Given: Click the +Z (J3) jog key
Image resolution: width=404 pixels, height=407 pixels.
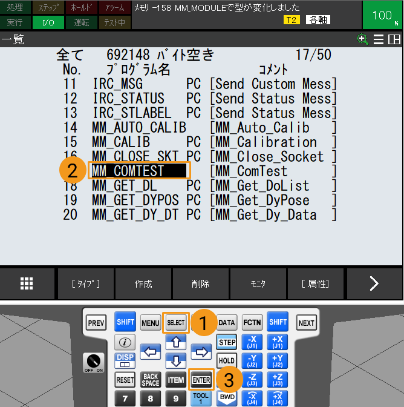Looking at the screenshot, I should pyautogui.click(x=278, y=380).
